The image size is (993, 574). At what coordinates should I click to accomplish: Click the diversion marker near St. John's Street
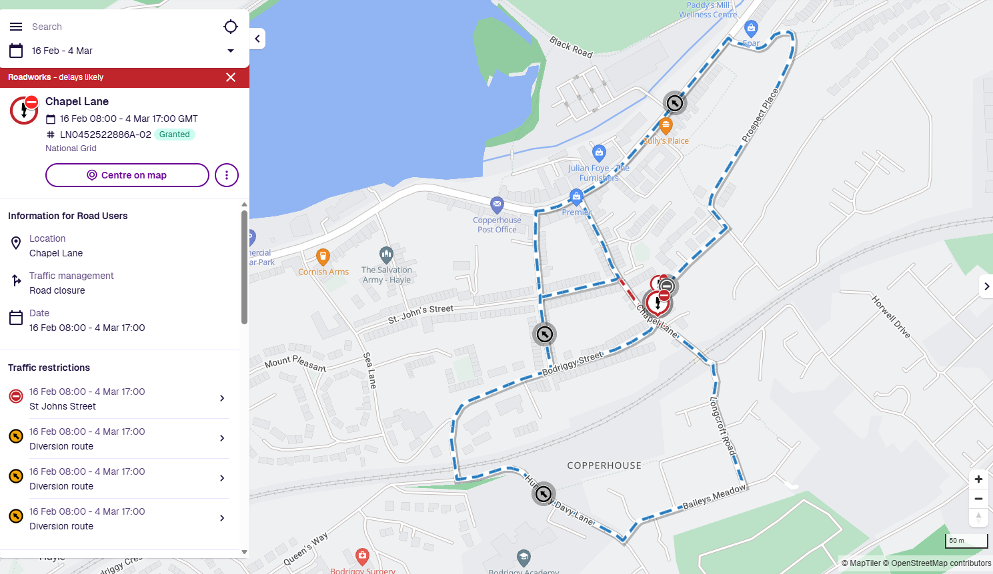[x=545, y=334]
